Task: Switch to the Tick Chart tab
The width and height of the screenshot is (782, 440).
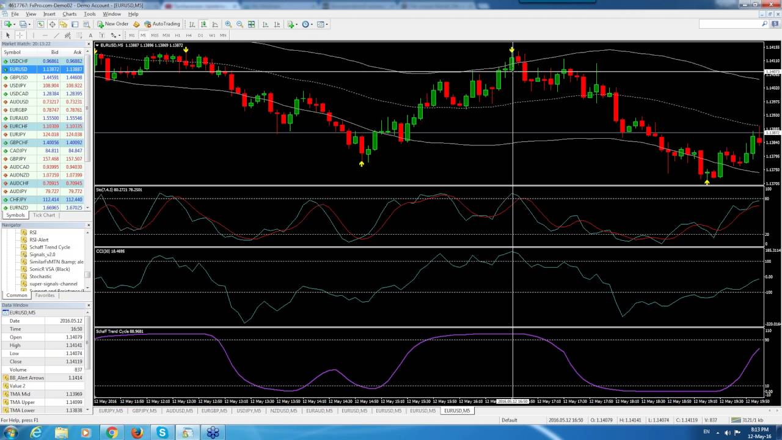Action: coord(44,215)
